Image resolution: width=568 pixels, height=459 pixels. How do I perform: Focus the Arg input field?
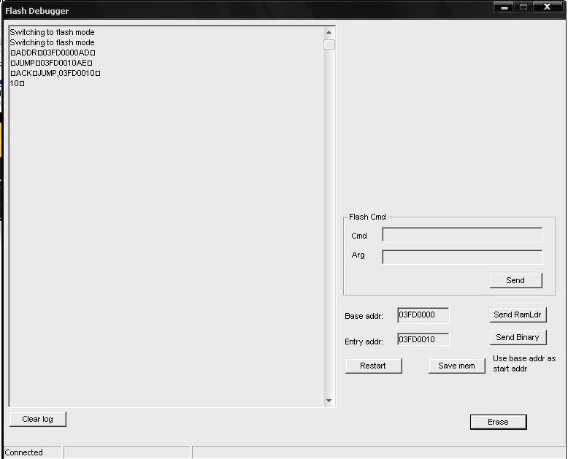click(x=462, y=257)
